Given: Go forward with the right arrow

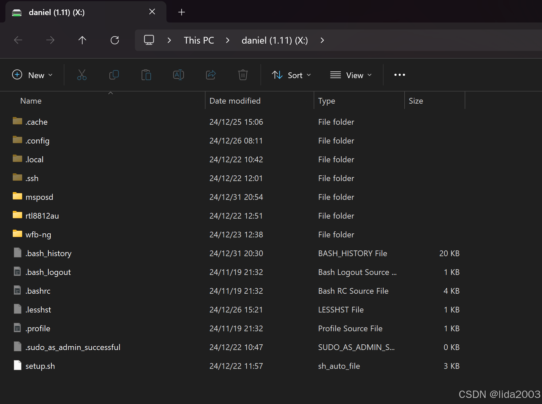Looking at the screenshot, I should pyautogui.click(x=50, y=40).
